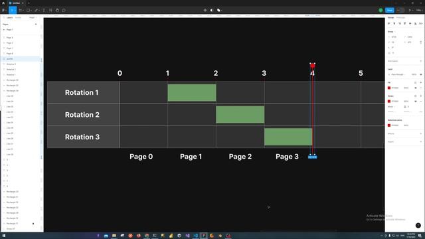Add a new file tab
The height and width of the screenshot is (239, 425).
[x=29, y=3]
